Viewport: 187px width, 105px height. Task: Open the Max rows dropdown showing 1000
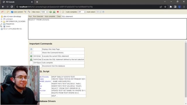coord(44,12)
